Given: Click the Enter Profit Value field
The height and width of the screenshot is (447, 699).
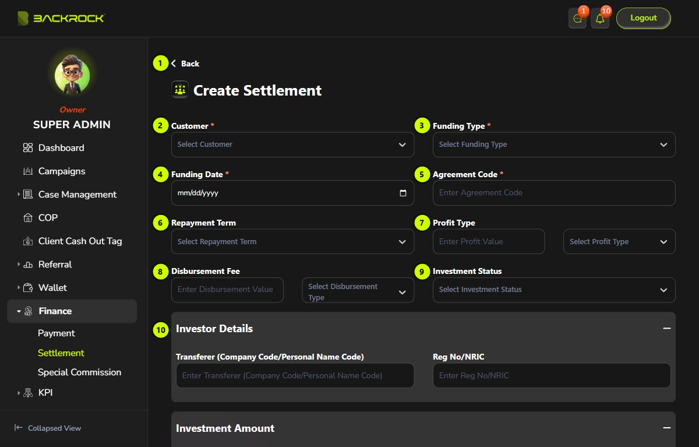Looking at the screenshot, I should click(x=489, y=241).
